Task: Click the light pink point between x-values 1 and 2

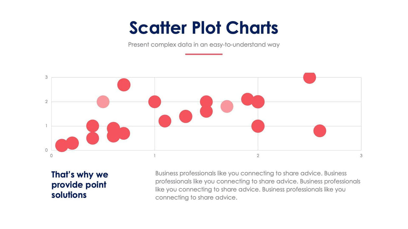Action: click(226, 106)
